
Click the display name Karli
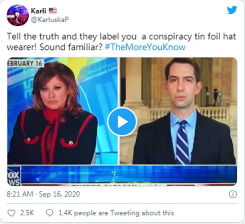[39, 11]
